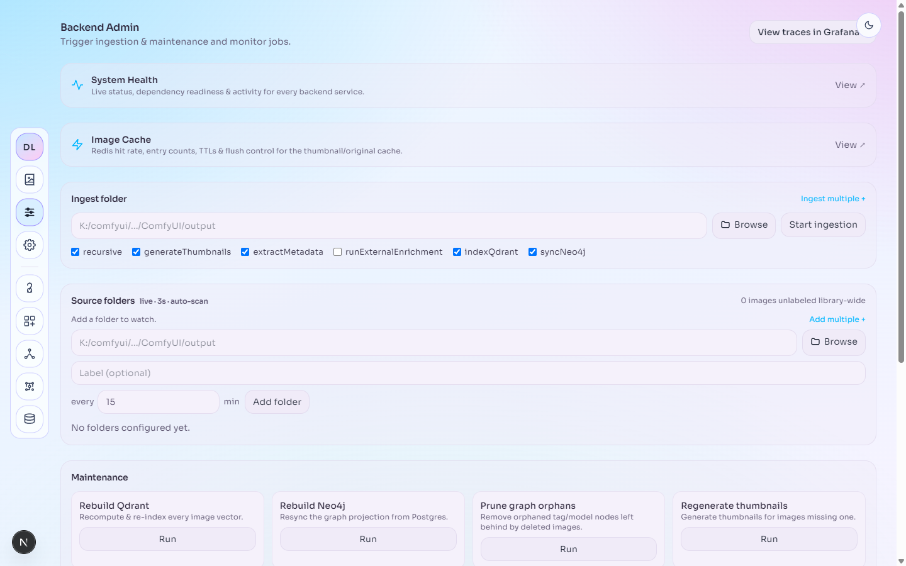906x566 pixels.
Task: Browse for an ingest folder
Action: click(744, 225)
